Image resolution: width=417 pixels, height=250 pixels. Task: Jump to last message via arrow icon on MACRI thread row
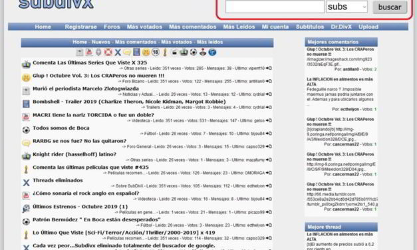[269, 120]
